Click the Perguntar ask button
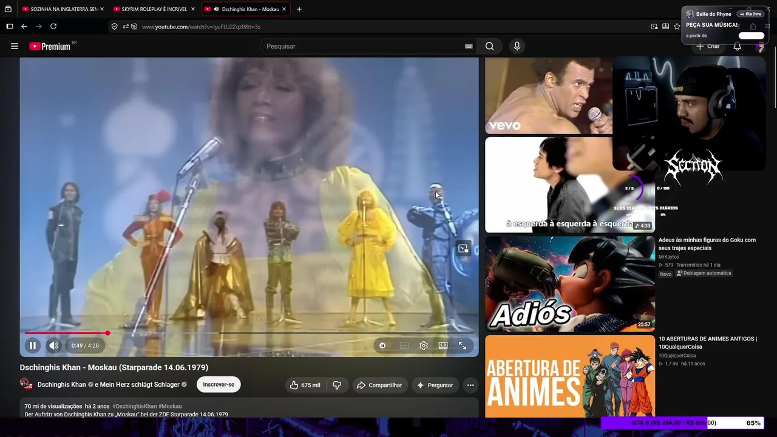Image resolution: width=777 pixels, height=437 pixels. (435, 385)
